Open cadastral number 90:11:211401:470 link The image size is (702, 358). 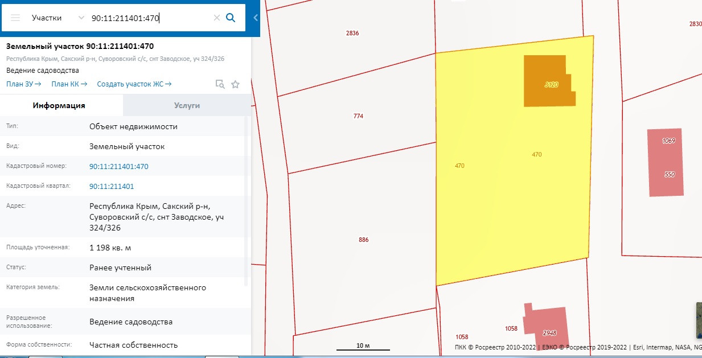(118, 167)
